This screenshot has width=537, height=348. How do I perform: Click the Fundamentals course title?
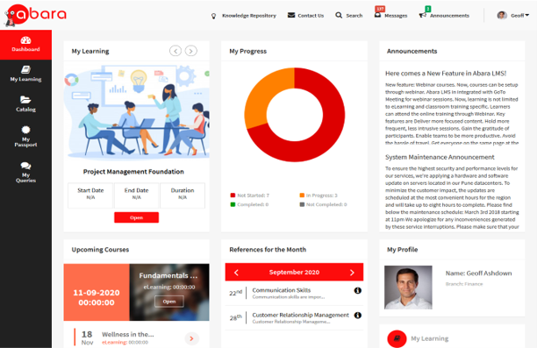click(168, 275)
